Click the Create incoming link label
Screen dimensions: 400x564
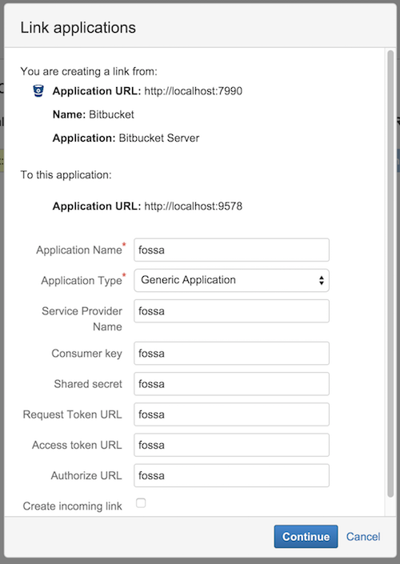tap(72, 506)
